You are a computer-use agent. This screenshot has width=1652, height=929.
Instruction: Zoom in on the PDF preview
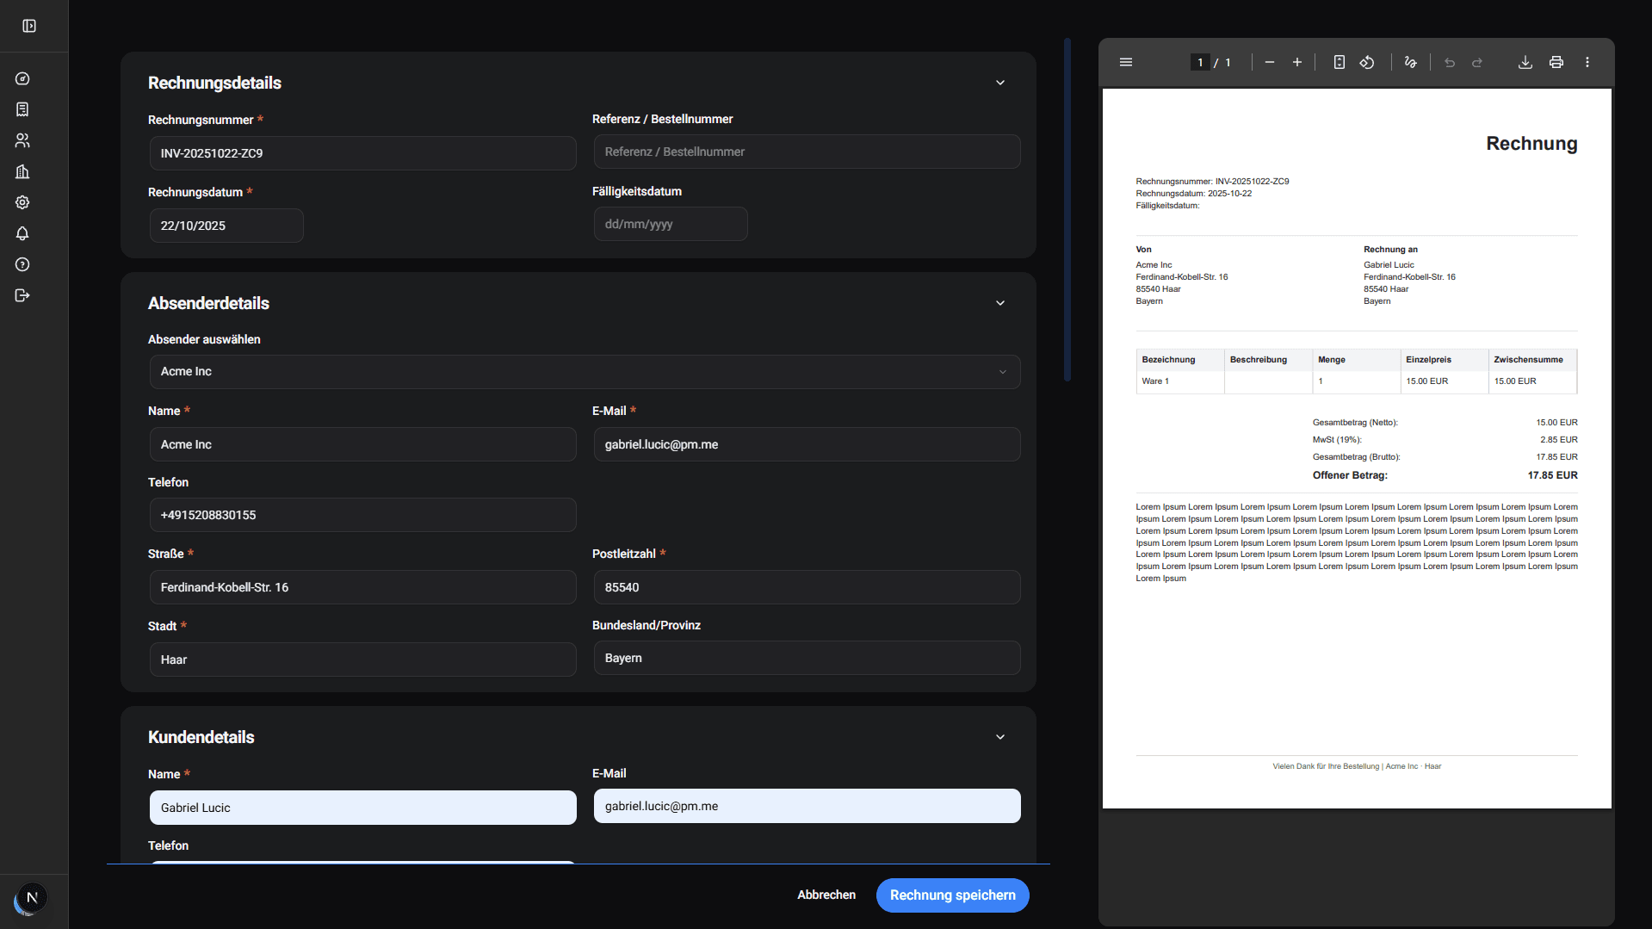[x=1297, y=62]
